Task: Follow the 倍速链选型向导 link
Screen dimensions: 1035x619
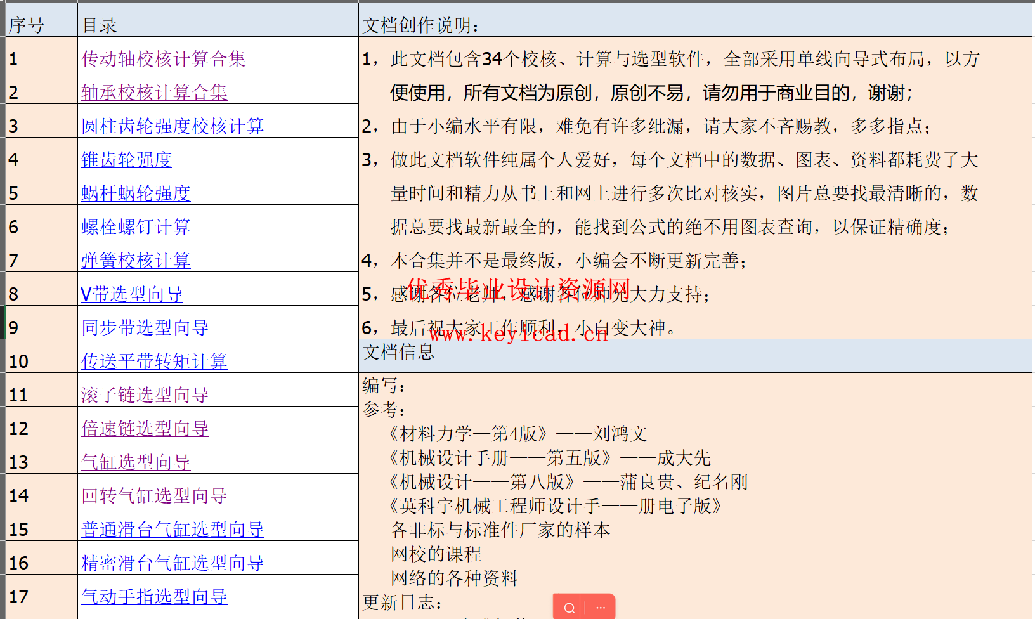Action: pyautogui.click(x=145, y=429)
